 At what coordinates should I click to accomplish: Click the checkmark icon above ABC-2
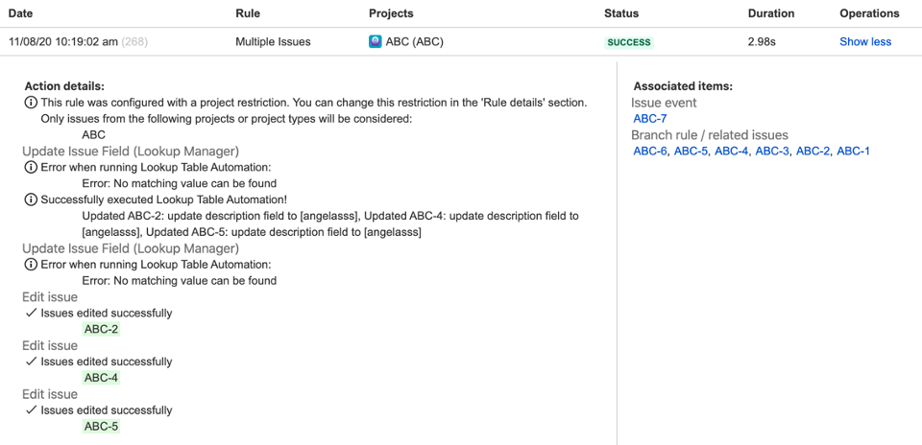31,314
